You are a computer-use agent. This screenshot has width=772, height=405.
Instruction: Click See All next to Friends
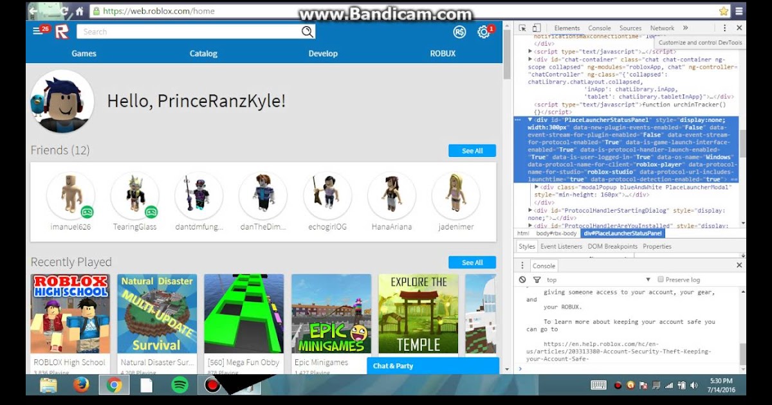(472, 150)
